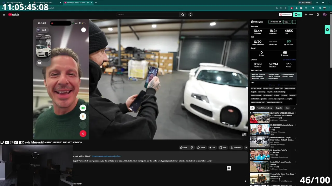Open the options menu for the 30 Celebrities Fight video
The width and height of the screenshot is (332, 186).
tap(296, 150)
